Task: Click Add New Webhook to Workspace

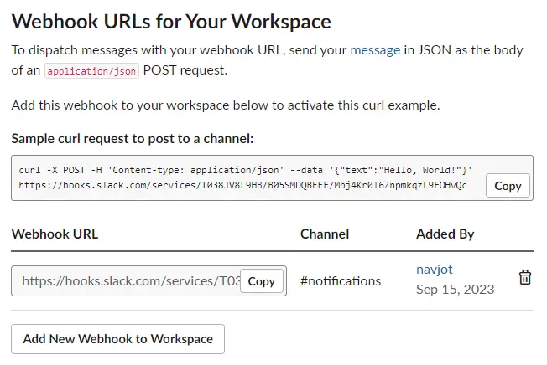Action: 117,339
